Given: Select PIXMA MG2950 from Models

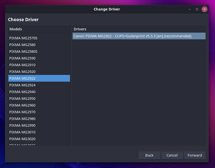Looking at the screenshot, I should [22, 99].
